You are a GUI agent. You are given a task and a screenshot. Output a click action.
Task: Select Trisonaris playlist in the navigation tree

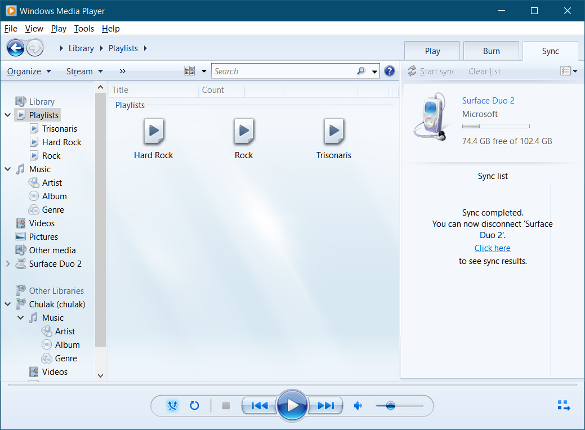(53, 129)
